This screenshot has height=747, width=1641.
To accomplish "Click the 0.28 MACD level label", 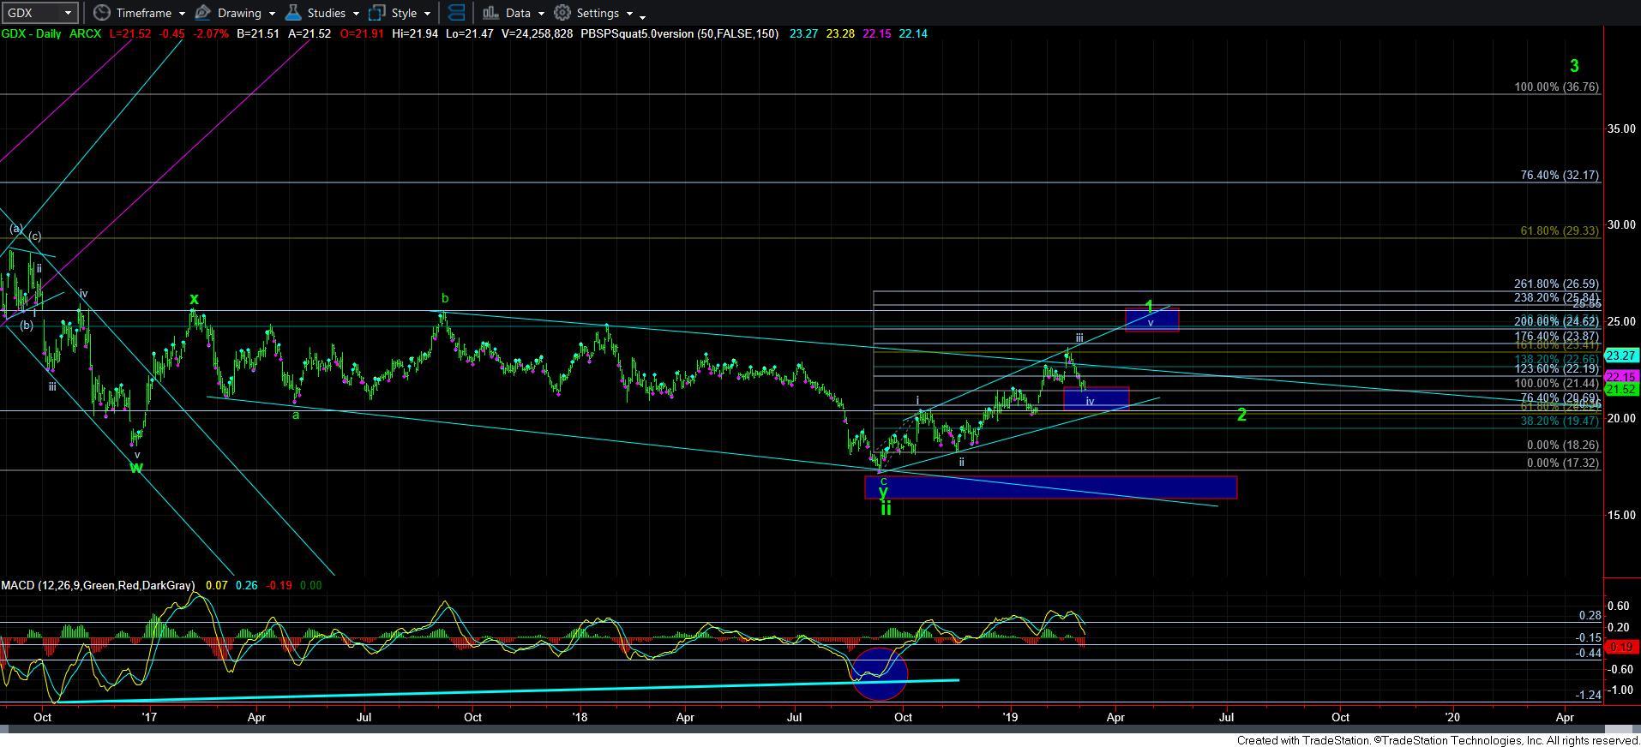I will click(x=1590, y=615).
